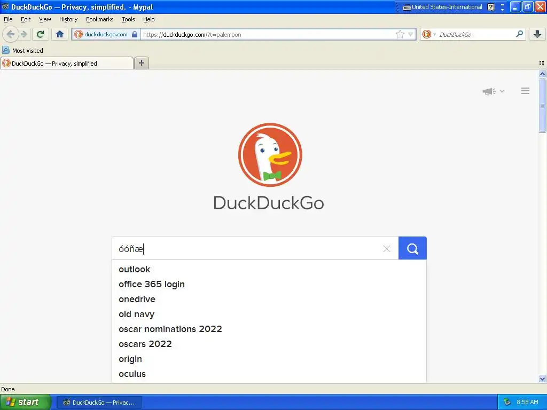Viewport: 547px width, 410px height.
Task: Click the browser DuckDuckGo search field
Action: [x=475, y=34]
